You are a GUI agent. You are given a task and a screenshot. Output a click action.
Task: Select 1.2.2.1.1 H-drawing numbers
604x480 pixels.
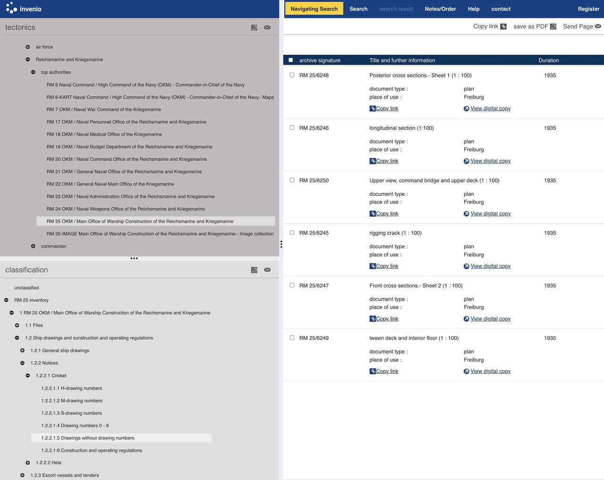pyautogui.click(x=72, y=388)
